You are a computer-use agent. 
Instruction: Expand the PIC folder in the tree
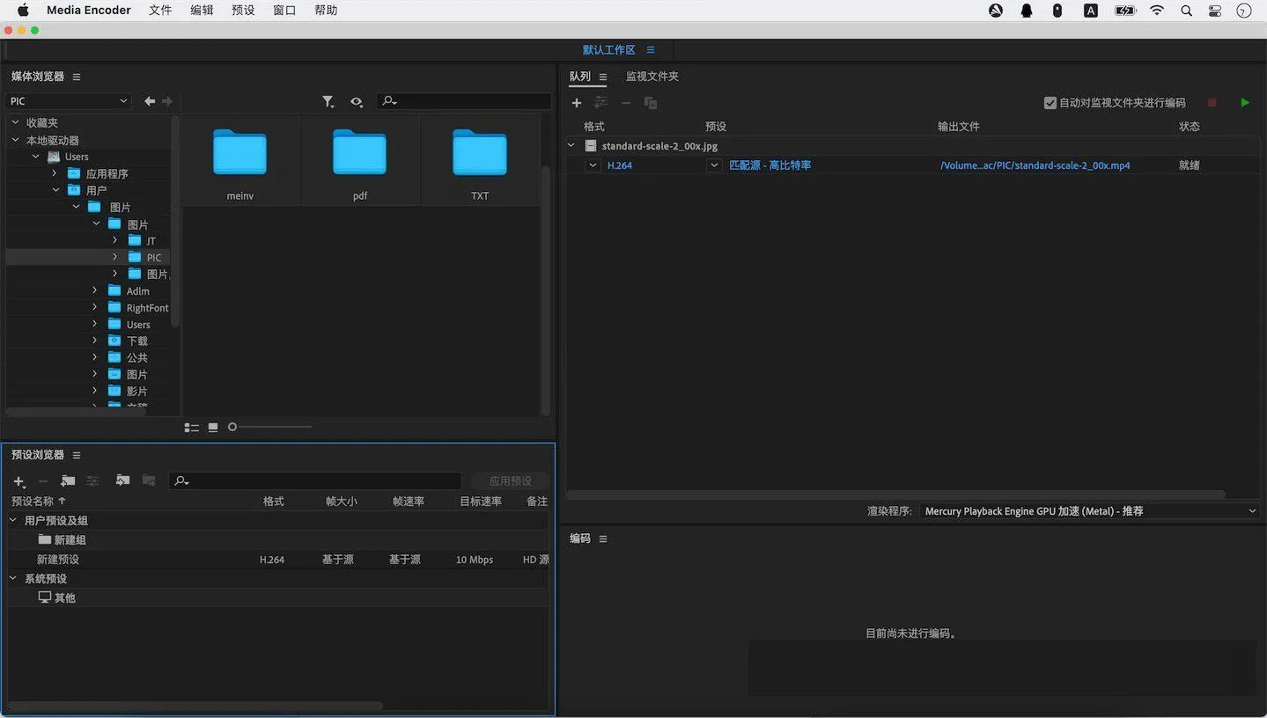point(114,258)
